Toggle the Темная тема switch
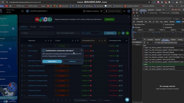 [x=5, y=101]
